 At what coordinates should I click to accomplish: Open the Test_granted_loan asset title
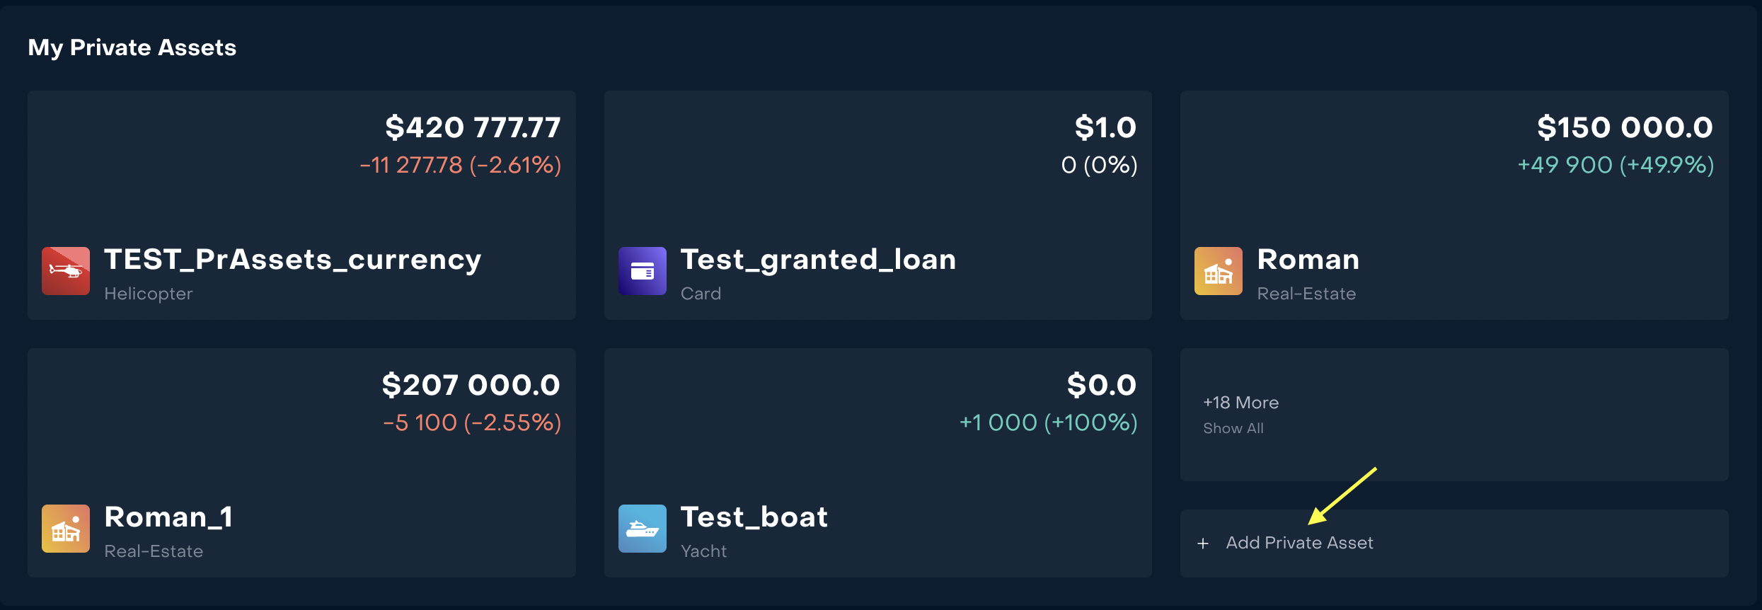tap(818, 260)
